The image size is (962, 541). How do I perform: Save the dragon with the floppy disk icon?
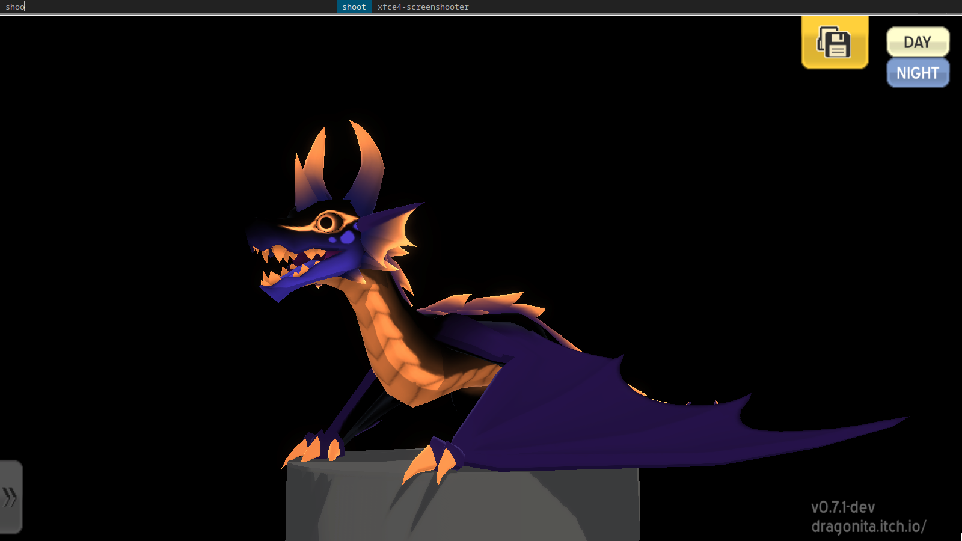(835, 41)
